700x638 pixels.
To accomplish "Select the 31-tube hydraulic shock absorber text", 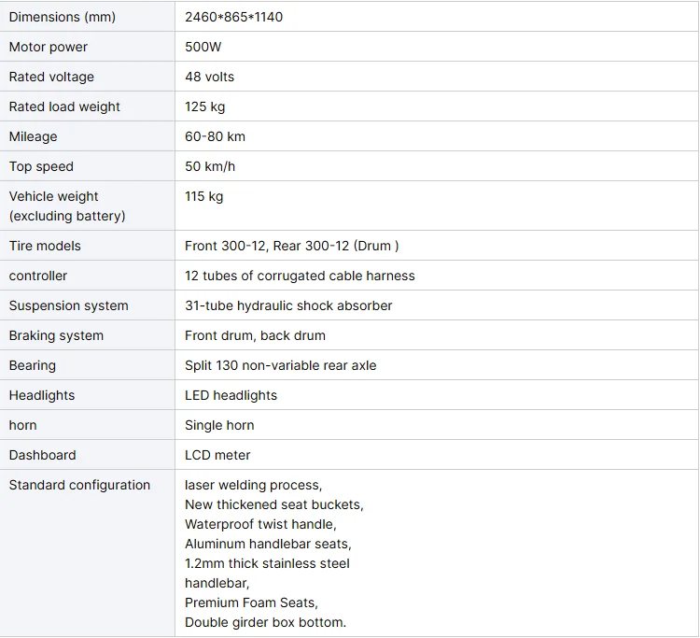I will (x=288, y=305).
